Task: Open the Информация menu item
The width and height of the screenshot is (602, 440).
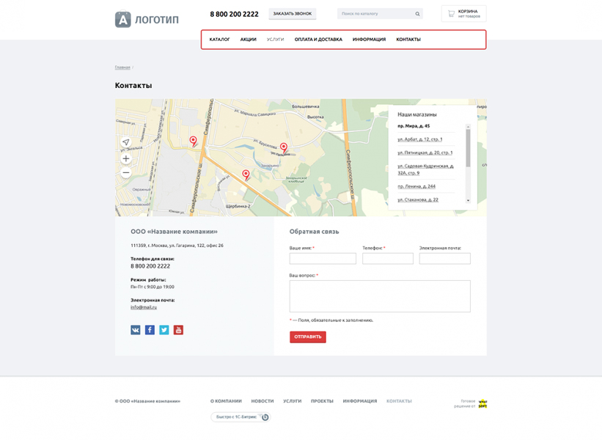Action: (x=369, y=40)
